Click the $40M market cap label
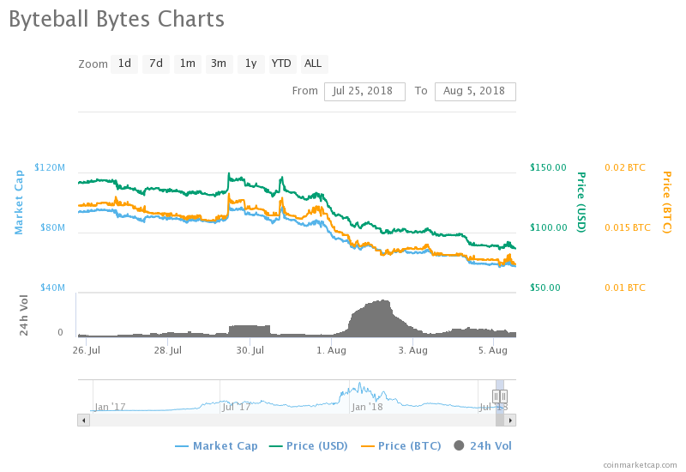Image resolution: width=686 pixels, height=472 pixels. click(x=52, y=287)
